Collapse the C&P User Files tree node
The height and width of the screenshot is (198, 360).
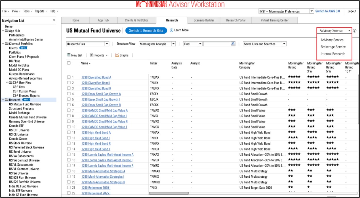click(7, 83)
